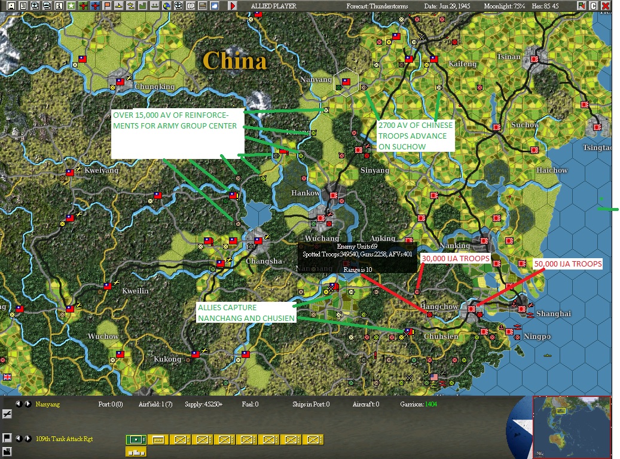Open the OP operations report icon

[191, 5]
